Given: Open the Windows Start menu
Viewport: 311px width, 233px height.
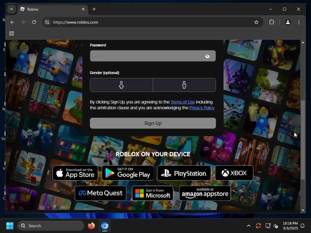Looking at the screenshot, I should click(10, 226).
